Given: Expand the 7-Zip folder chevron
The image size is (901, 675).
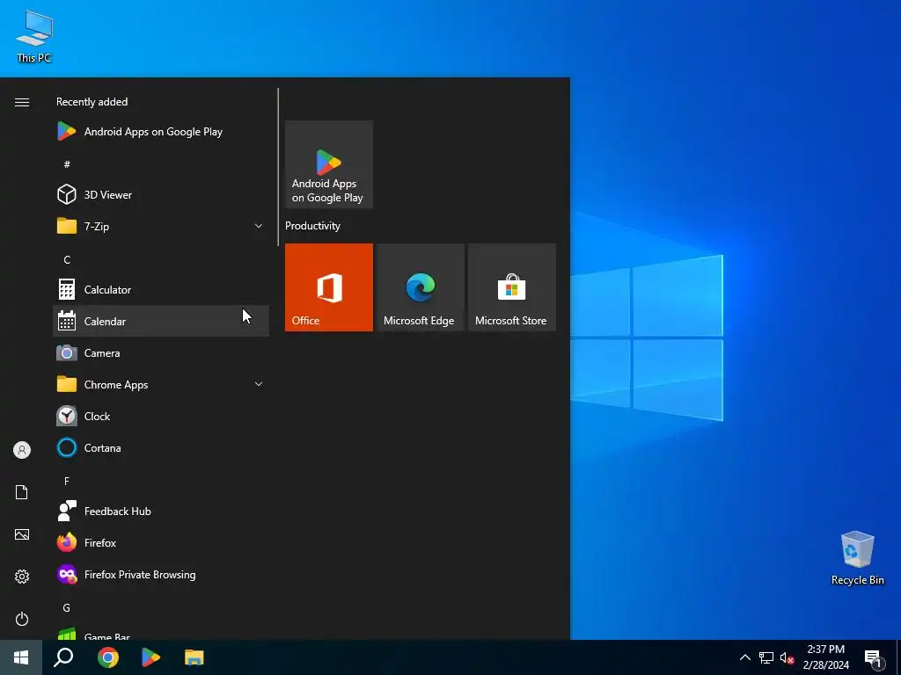Looking at the screenshot, I should (x=259, y=226).
